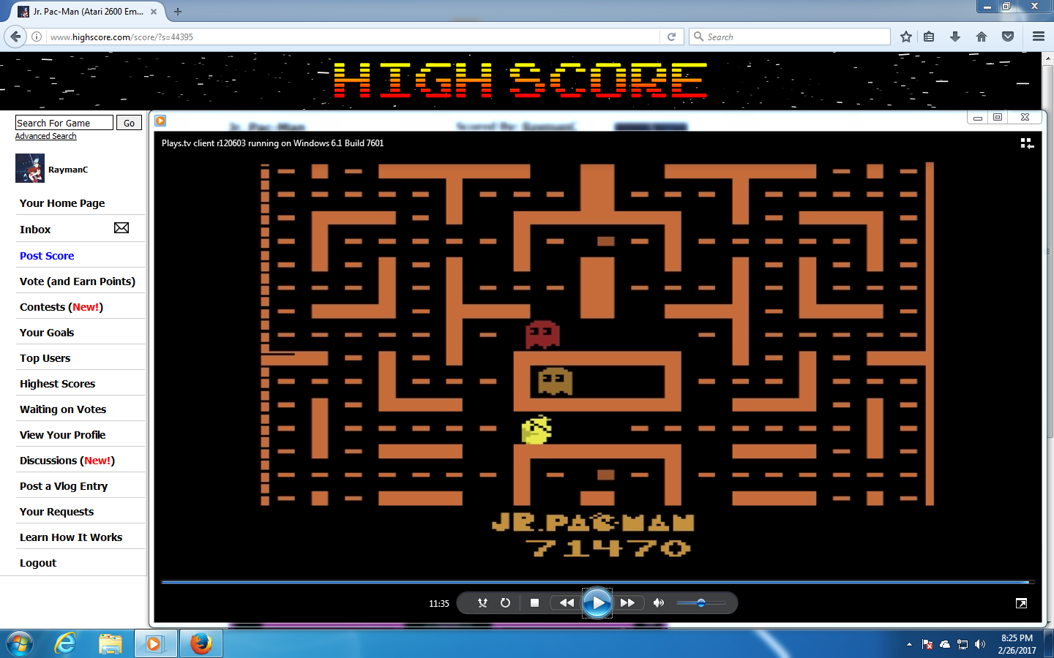
Task: Open Highest Scores page
Action: (57, 384)
